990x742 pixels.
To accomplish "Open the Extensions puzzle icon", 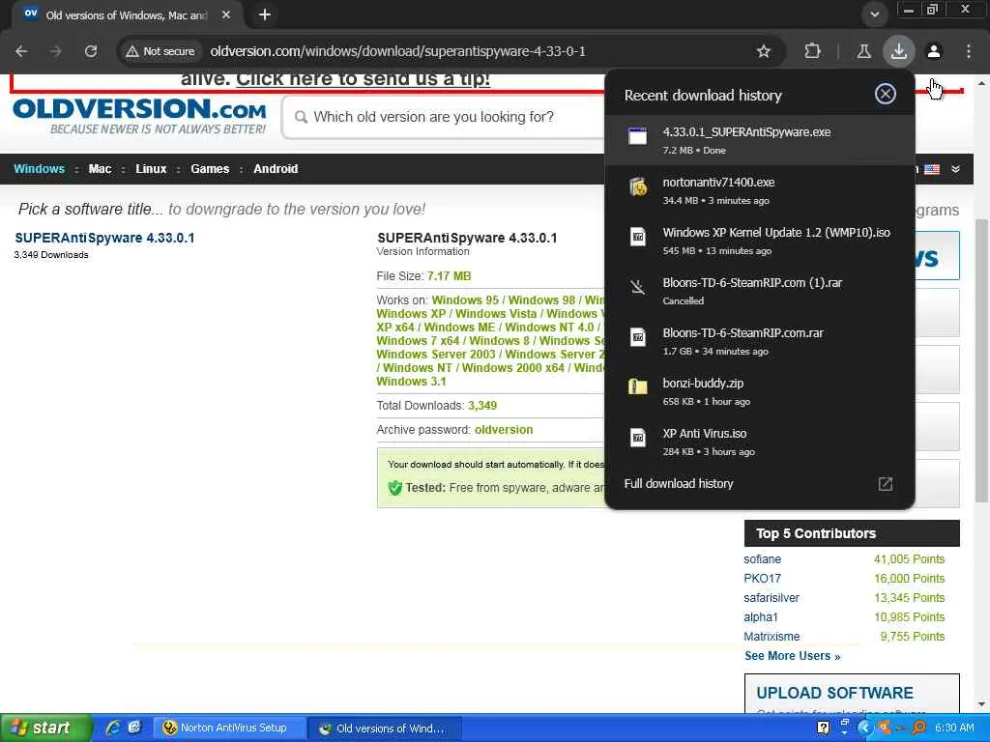I will pos(812,51).
